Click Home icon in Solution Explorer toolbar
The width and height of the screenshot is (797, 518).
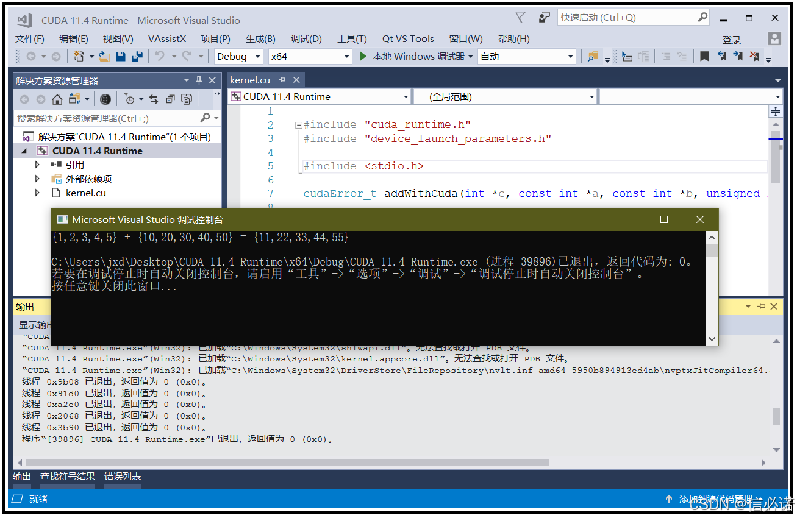pos(57,99)
